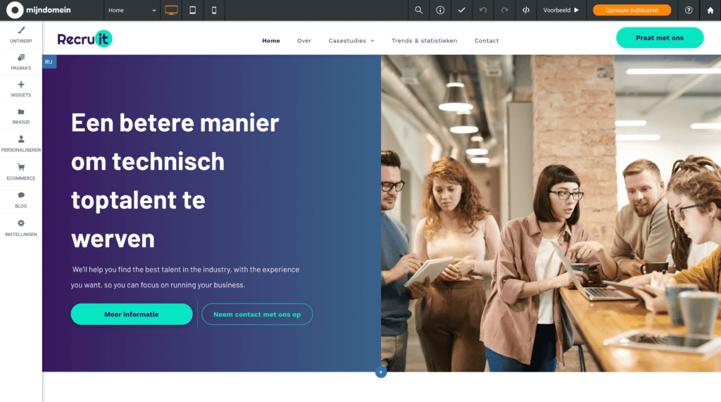Open the developer code editor icon
Image resolution: width=721 pixels, height=402 pixels.
tap(525, 11)
